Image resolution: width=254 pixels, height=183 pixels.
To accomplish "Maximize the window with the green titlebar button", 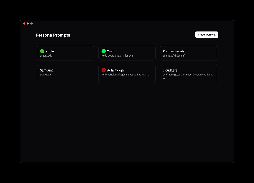I will 31,24.
